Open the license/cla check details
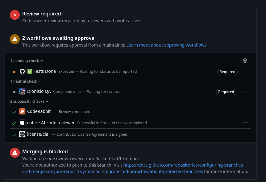Image resolution: width=266 pixels, height=182 pixels. pyautogui.click(x=38, y=134)
